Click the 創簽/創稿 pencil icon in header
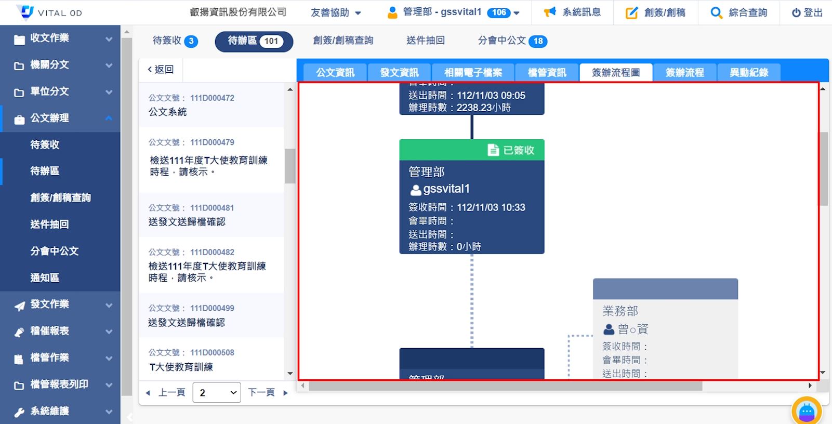 tap(631, 13)
